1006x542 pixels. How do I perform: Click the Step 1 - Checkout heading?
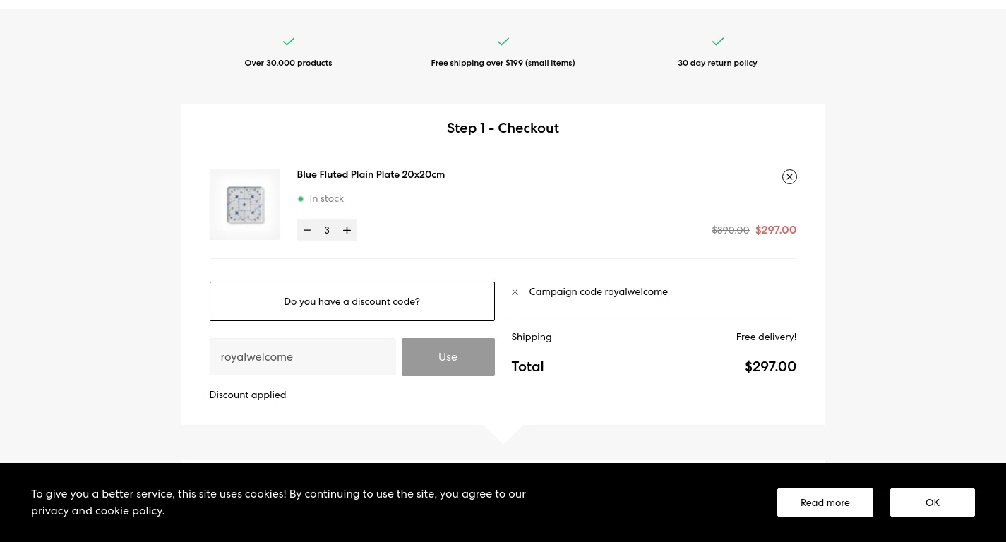pyautogui.click(x=503, y=128)
